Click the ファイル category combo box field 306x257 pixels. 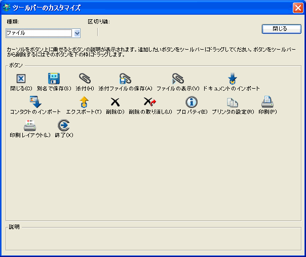click(43, 33)
